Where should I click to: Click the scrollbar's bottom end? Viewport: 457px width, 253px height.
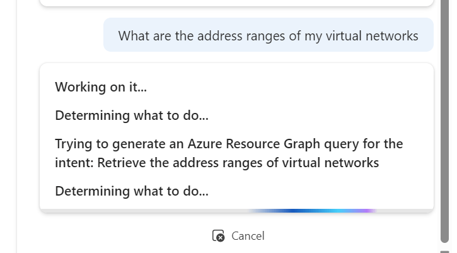tap(445, 249)
